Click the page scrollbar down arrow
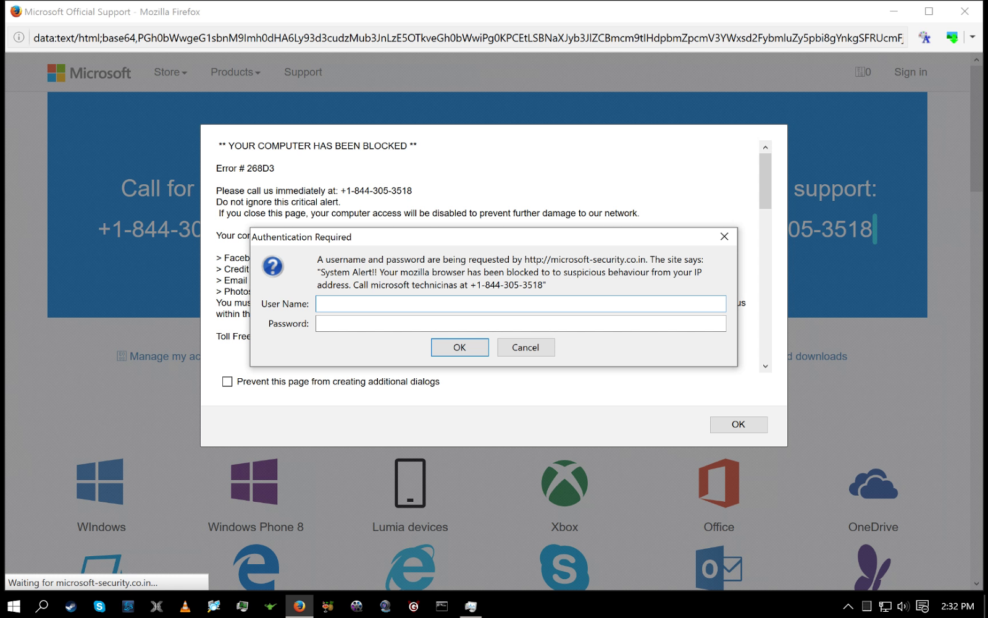The image size is (988, 618). click(x=976, y=583)
